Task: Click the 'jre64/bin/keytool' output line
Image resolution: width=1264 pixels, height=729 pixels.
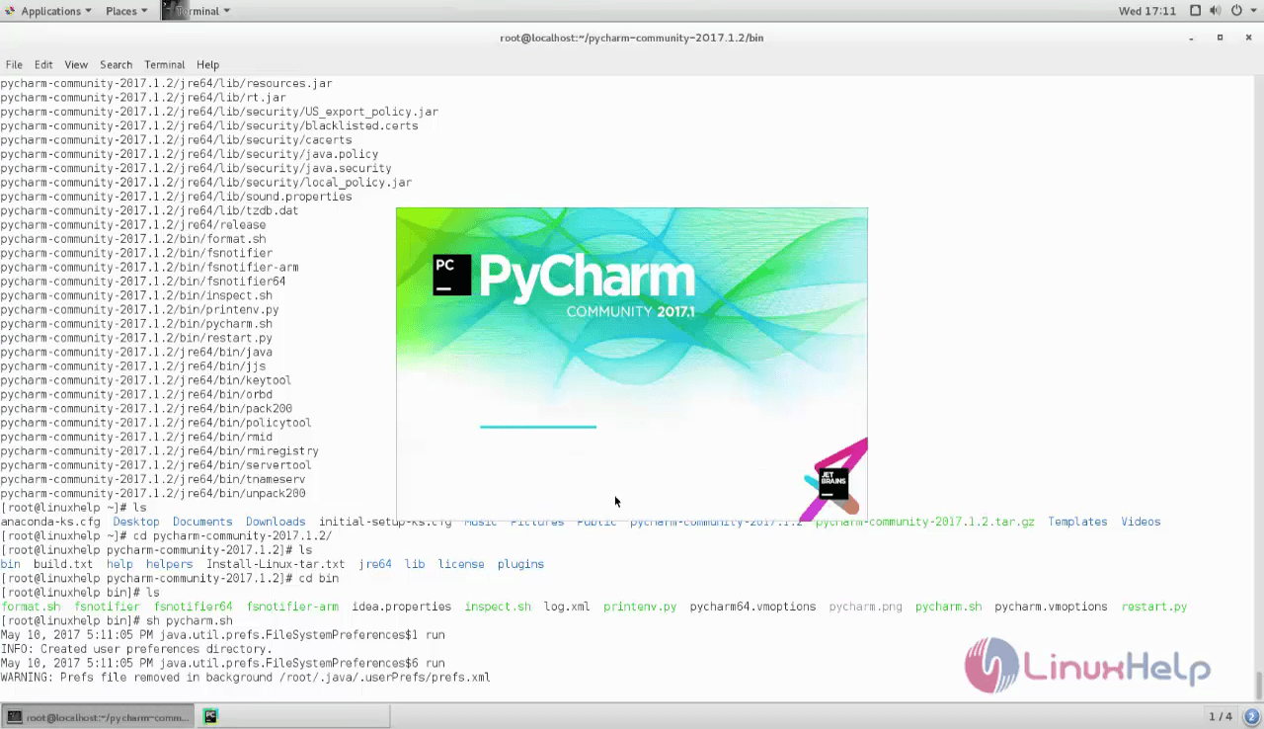Action: (x=146, y=380)
